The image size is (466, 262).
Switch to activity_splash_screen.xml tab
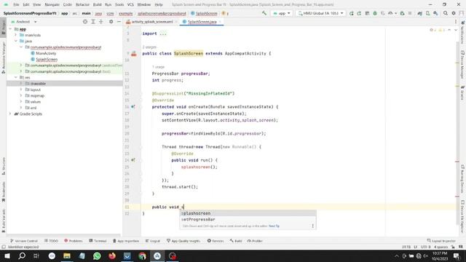coord(152,22)
